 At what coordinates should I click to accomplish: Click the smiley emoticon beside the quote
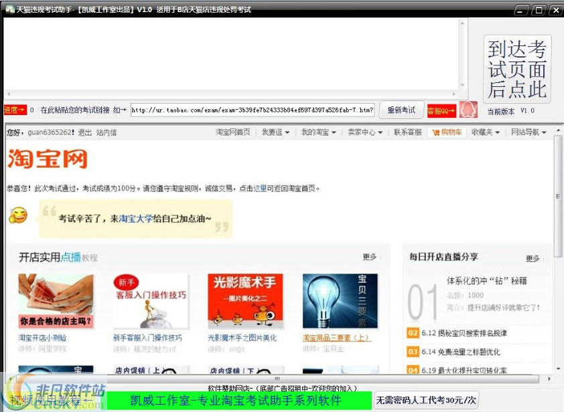[x=18, y=215]
